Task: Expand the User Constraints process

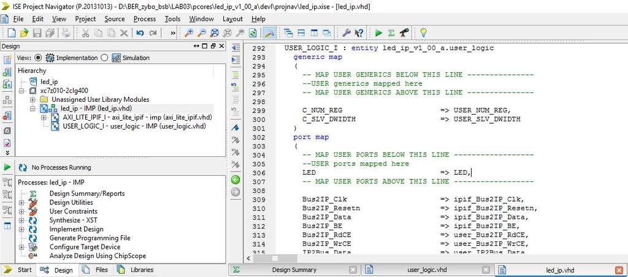Action: (x=21, y=211)
